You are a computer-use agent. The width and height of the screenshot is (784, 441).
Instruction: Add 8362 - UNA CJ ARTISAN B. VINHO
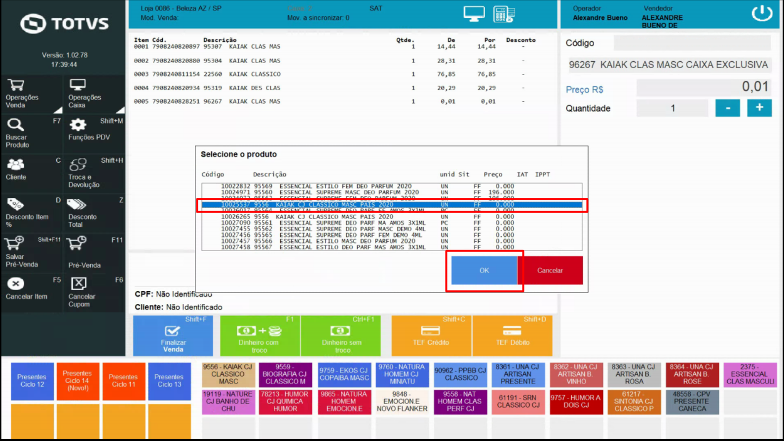click(x=576, y=374)
